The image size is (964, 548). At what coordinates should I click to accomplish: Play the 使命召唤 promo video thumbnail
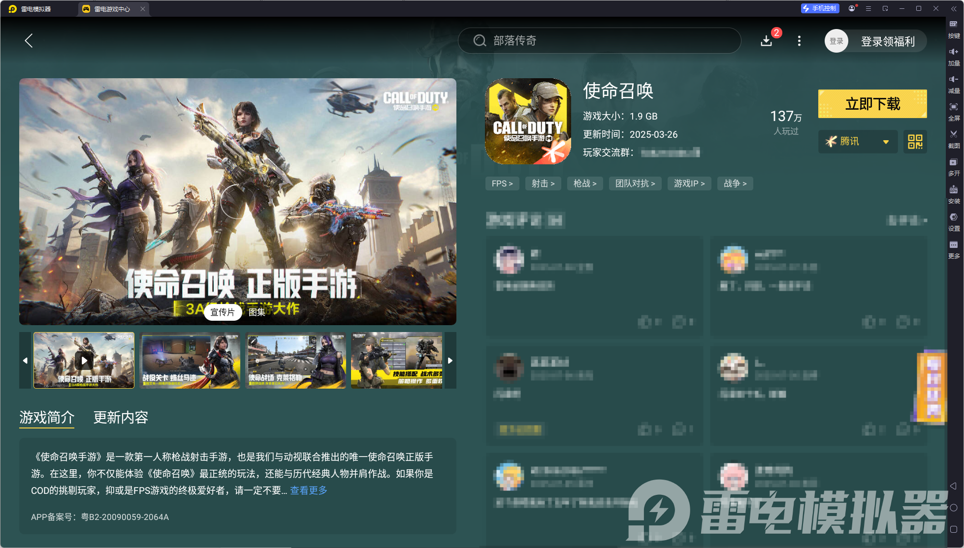[84, 360]
